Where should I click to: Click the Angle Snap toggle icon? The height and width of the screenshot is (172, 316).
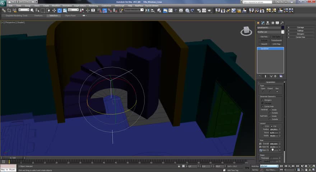point(104,10)
